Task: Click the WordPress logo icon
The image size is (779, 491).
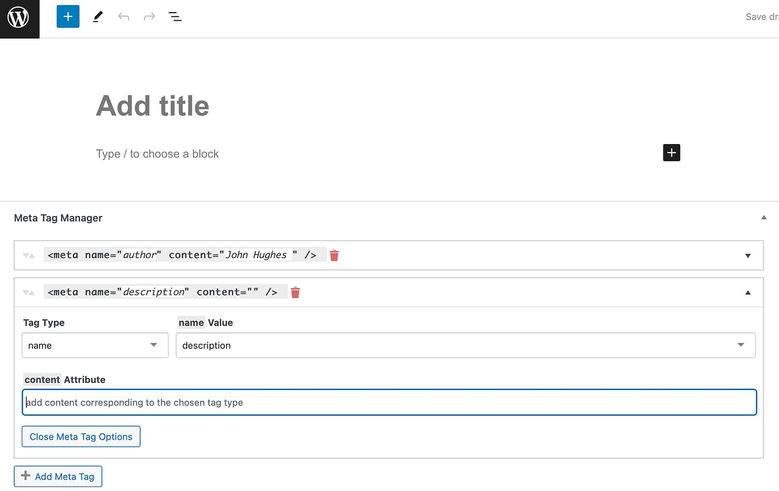Action: [x=19, y=16]
